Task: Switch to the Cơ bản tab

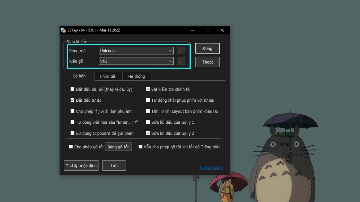Action: [x=79, y=76]
